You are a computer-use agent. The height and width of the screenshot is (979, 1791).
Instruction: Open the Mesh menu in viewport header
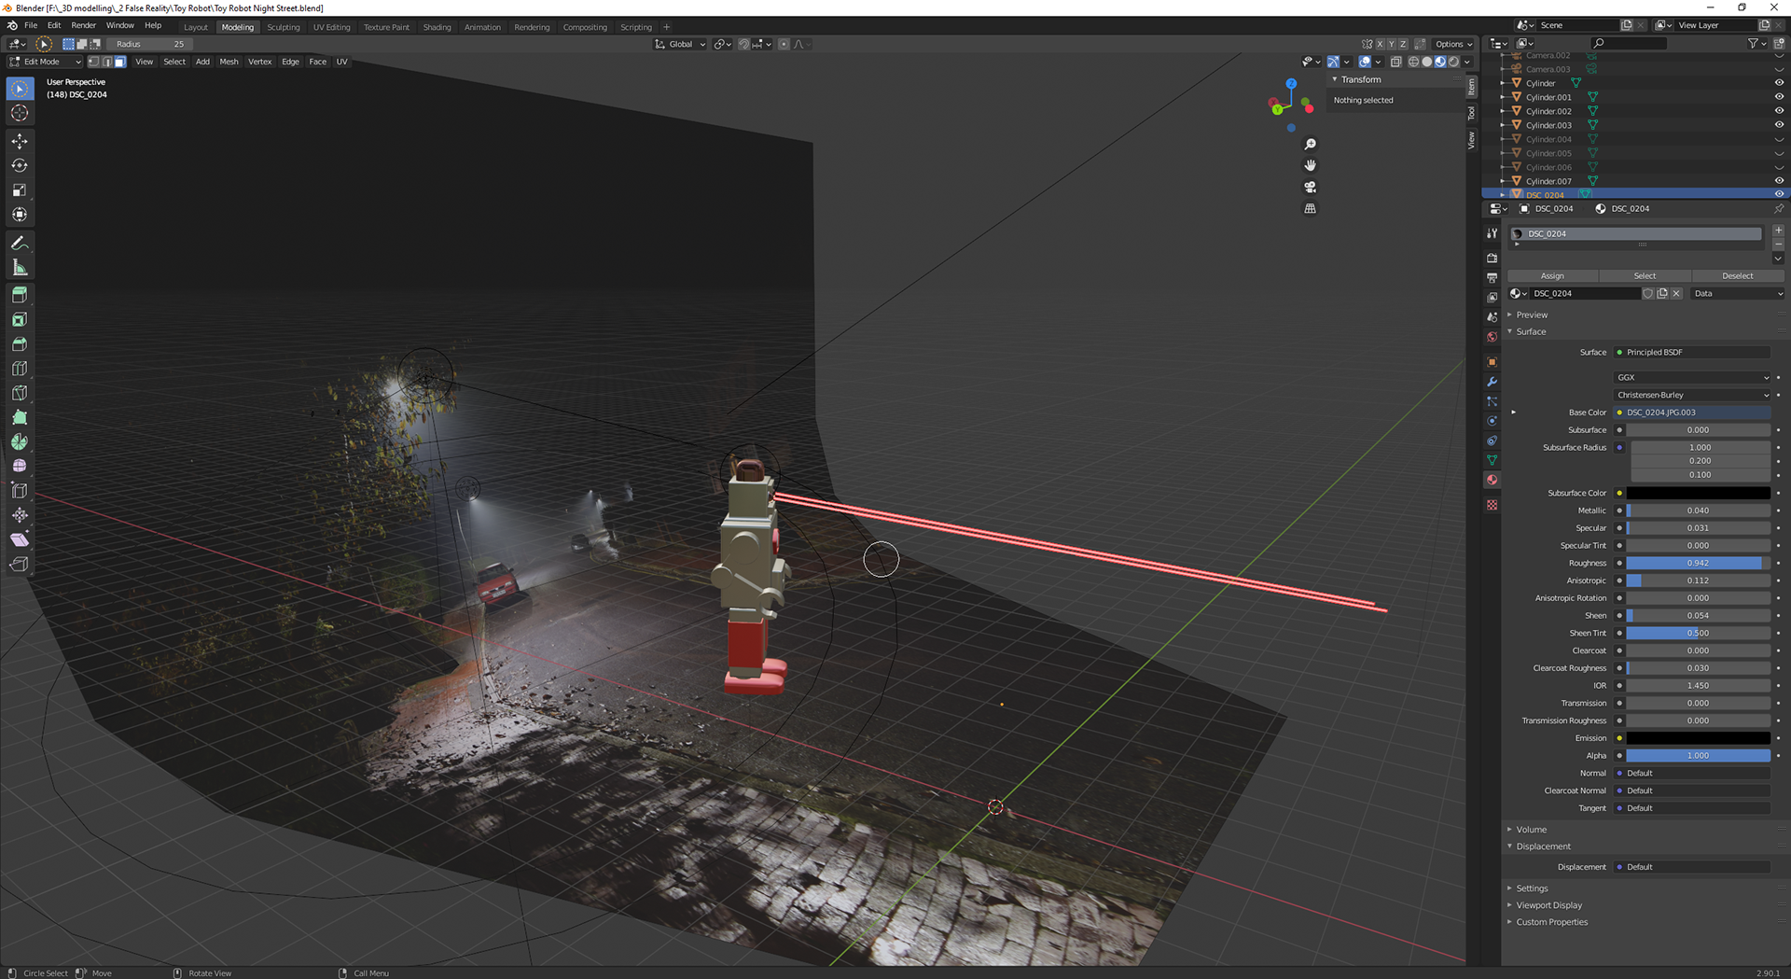(229, 62)
